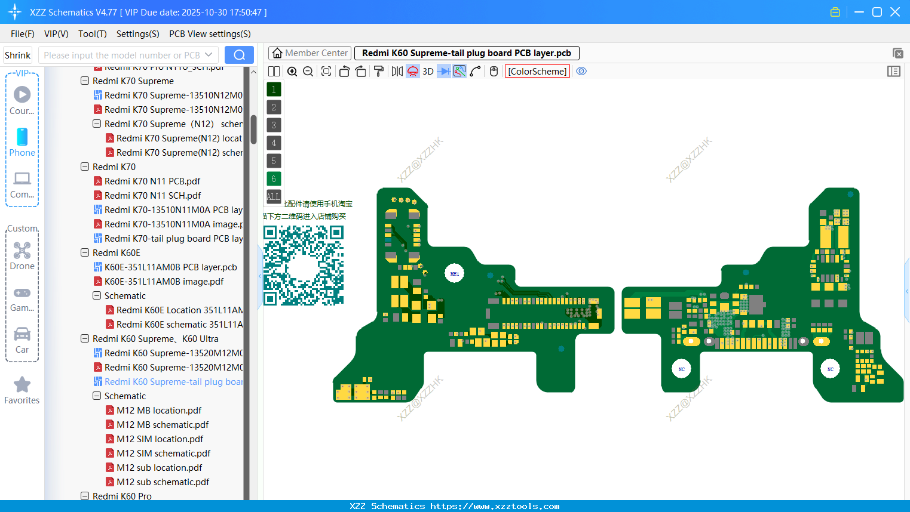This screenshot has width=910, height=512.
Task: Click the QR code image
Action: (x=304, y=266)
